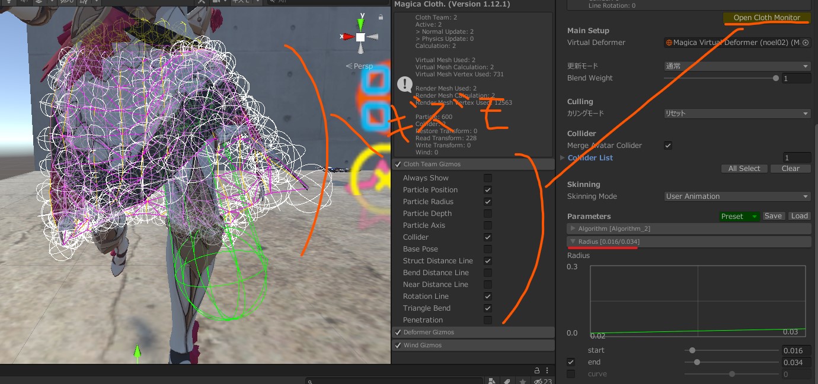Open the Virtual Deformer object picker
Viewport: 818px width, 384px height.
pos(806,43)
